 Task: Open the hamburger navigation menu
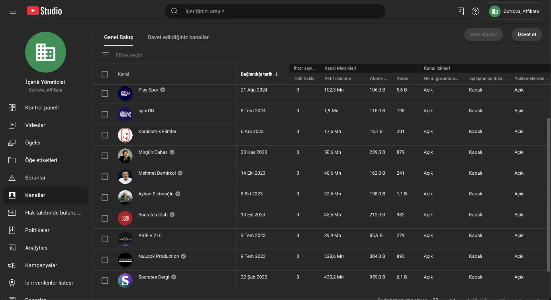click(13, 11)
